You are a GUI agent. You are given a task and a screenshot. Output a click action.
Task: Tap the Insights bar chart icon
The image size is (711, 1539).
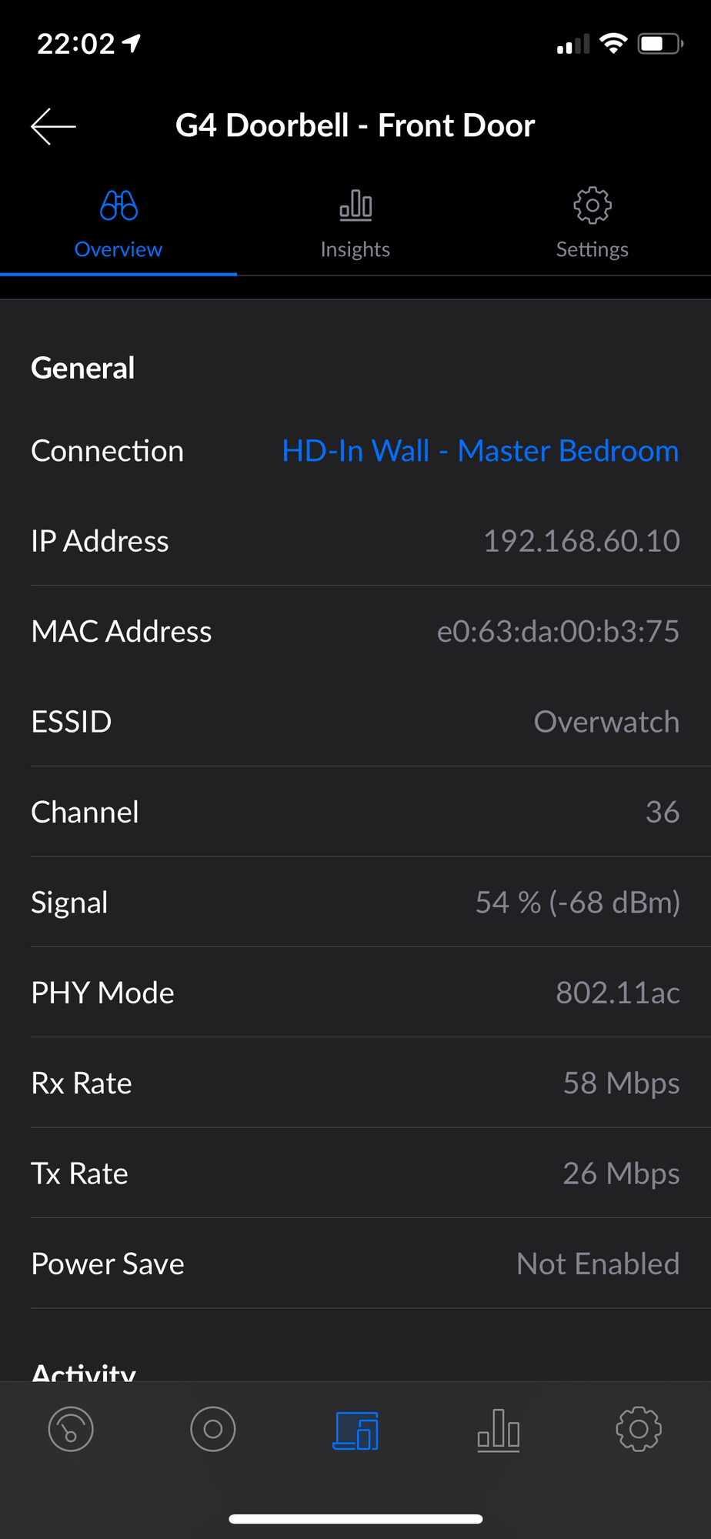tap(355, 205)
